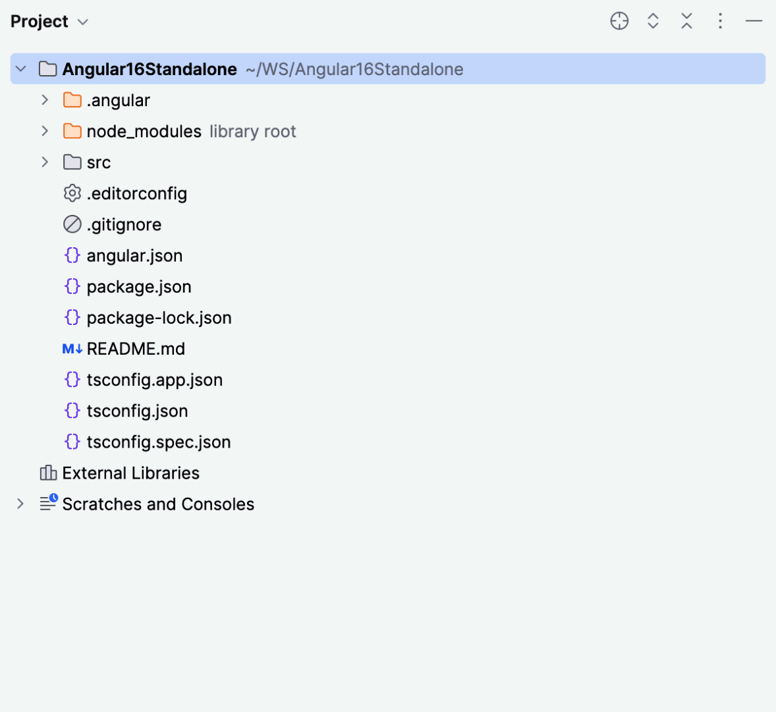Expand the src folder
776x712 pixels.
click(43, 162)
